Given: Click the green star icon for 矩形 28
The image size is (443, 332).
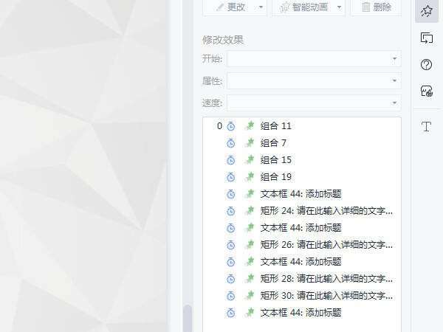Looking at the screenshot, I should [250, 279].
